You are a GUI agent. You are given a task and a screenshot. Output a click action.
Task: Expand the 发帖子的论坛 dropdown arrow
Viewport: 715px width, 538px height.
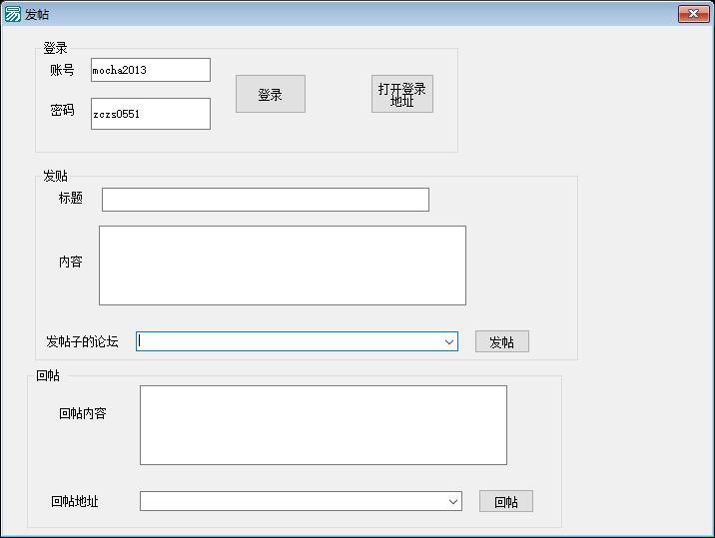tap(449, 341)
